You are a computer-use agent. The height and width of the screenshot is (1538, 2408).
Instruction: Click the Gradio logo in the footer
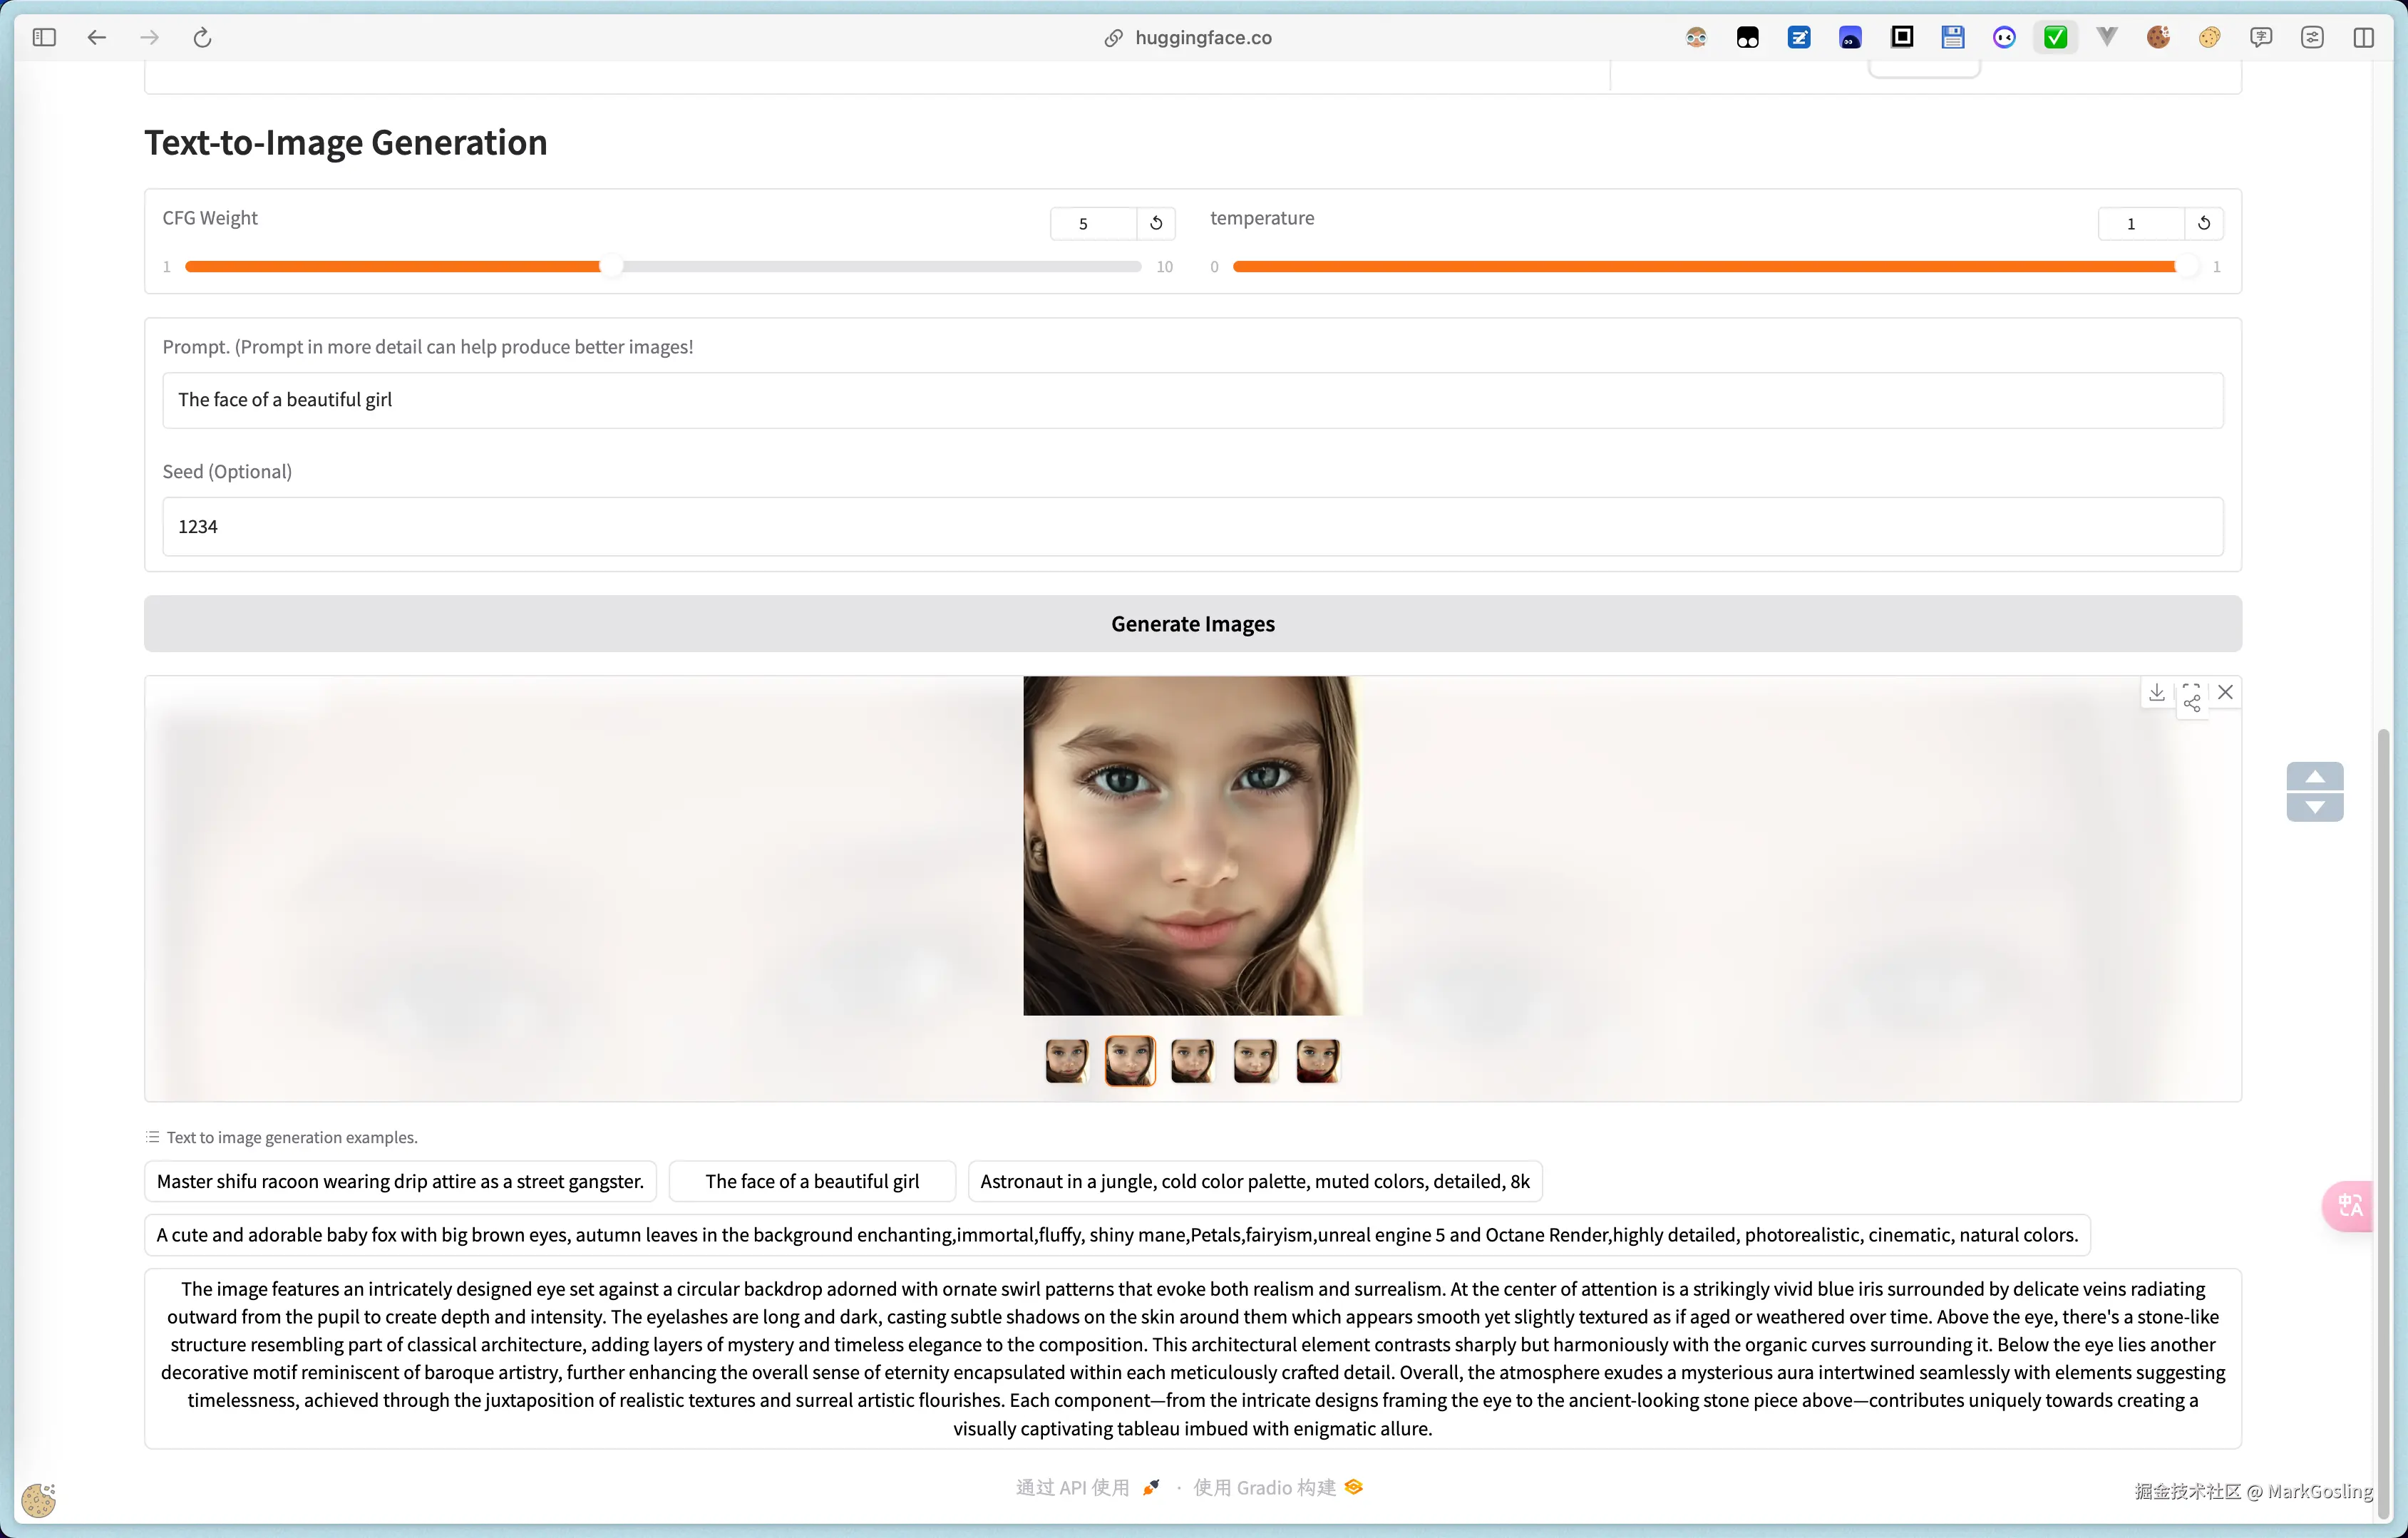1353,1488
